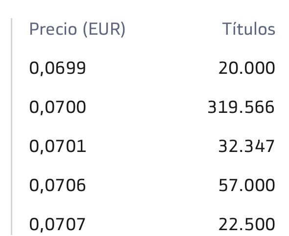This screenshot has width=289, height=236.
Task: Select the price 0,0701
Action: point(57,147)
